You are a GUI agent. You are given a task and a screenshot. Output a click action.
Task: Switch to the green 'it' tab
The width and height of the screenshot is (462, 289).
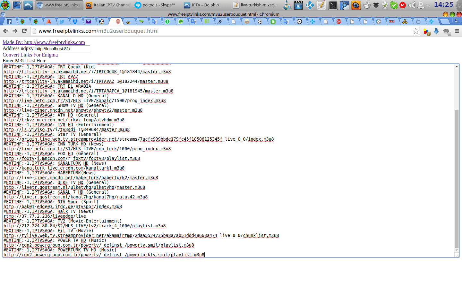point(273,22)
